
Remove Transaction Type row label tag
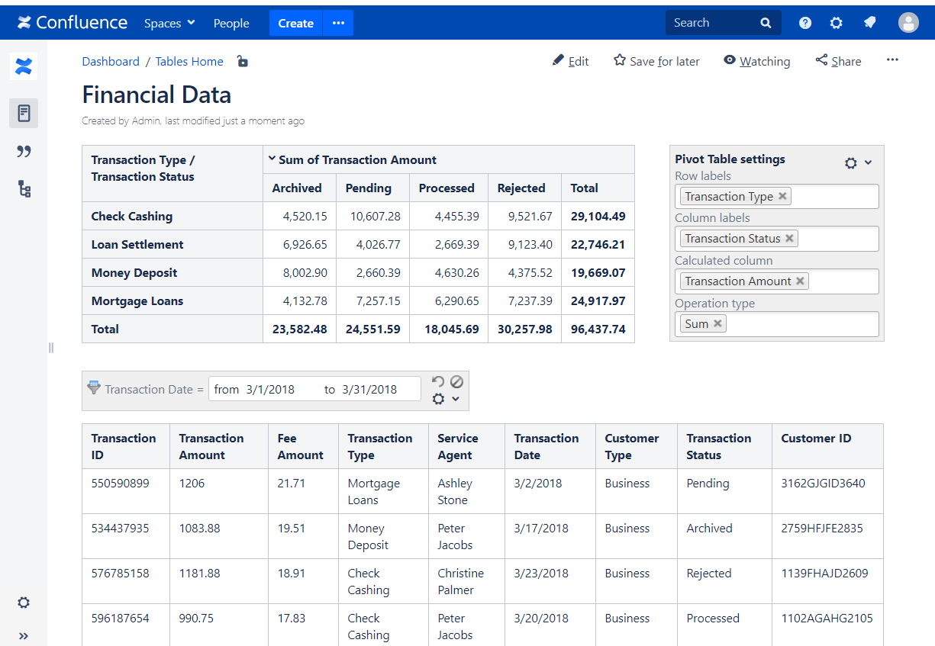tap(782, 196)
